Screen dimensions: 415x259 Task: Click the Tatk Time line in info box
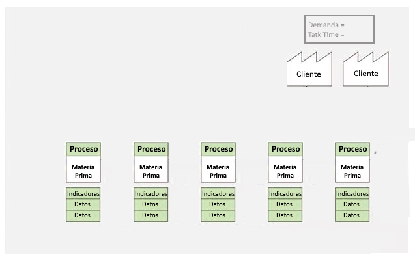pos(326,34)
